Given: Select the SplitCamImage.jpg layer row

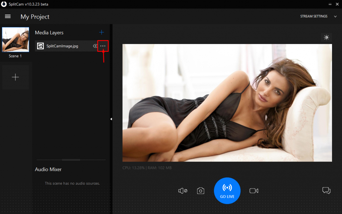Looking at the screenshot, I should 71,46.
